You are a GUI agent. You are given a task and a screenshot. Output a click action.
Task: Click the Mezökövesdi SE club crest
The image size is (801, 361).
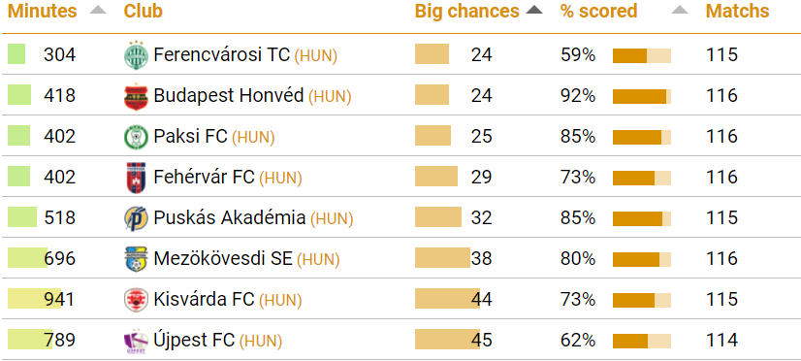[x=136, y=259]
